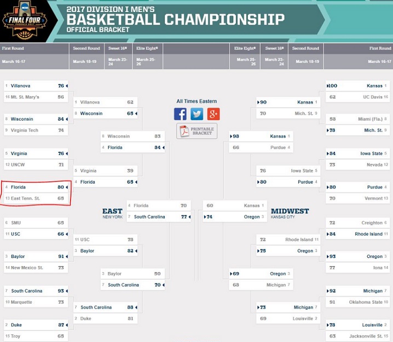Click winner arrow beside Villanova 76

pos(68,86)
